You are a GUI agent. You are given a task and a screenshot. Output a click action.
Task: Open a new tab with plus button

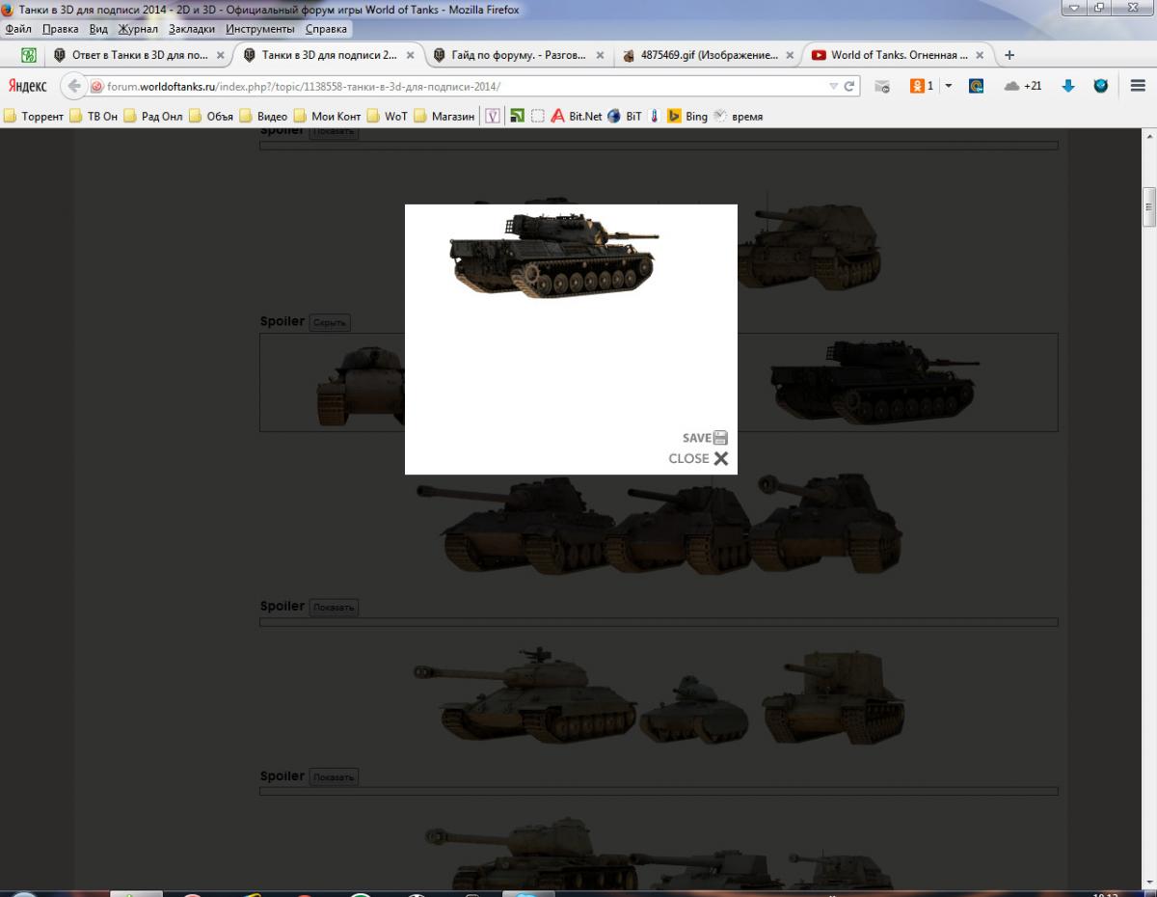click(1009, 55)
